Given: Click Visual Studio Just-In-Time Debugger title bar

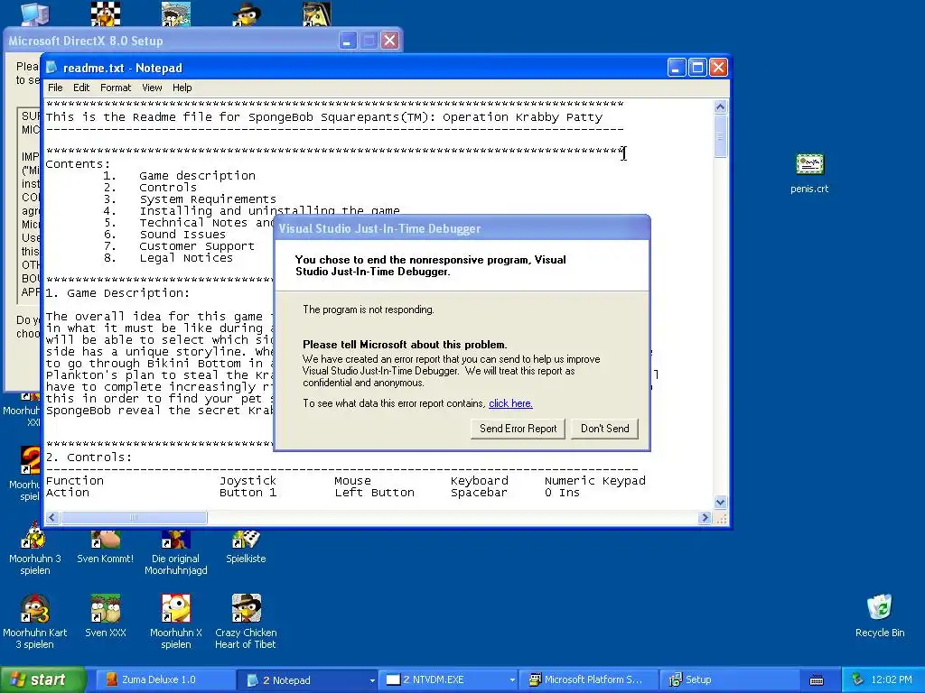Looking at the screenshot, I should [x=462, y=228].
